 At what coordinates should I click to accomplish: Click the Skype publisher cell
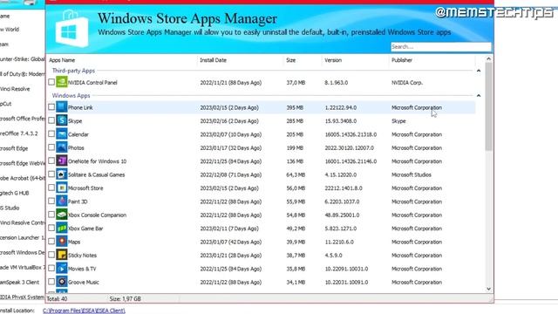pyautogui.click(x=398, y=121)
